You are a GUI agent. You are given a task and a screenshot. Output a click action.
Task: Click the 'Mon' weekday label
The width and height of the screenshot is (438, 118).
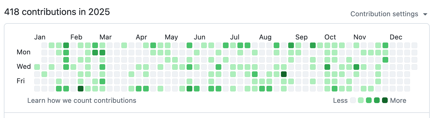[x=24, y=52]
